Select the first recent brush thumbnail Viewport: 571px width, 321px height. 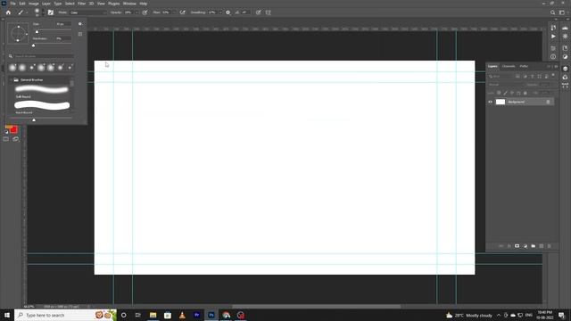coord(12,68)
